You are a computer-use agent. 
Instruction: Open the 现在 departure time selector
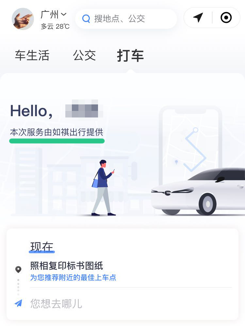[41, 247]
